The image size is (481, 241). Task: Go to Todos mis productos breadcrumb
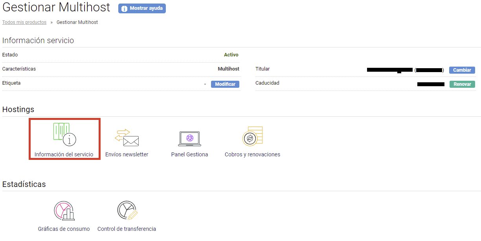pyautogui.click(x=24, y=22)
